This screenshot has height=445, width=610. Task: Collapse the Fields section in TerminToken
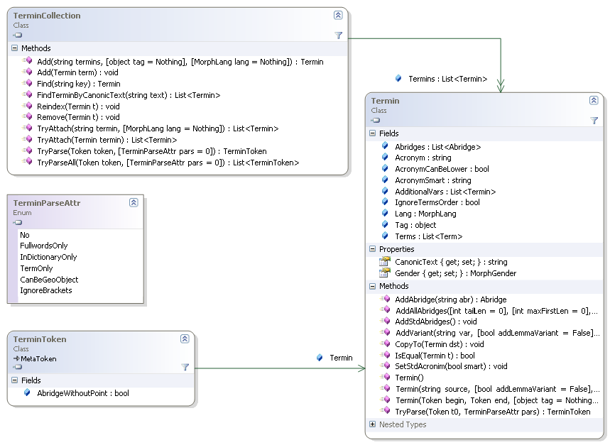point(14,380)
